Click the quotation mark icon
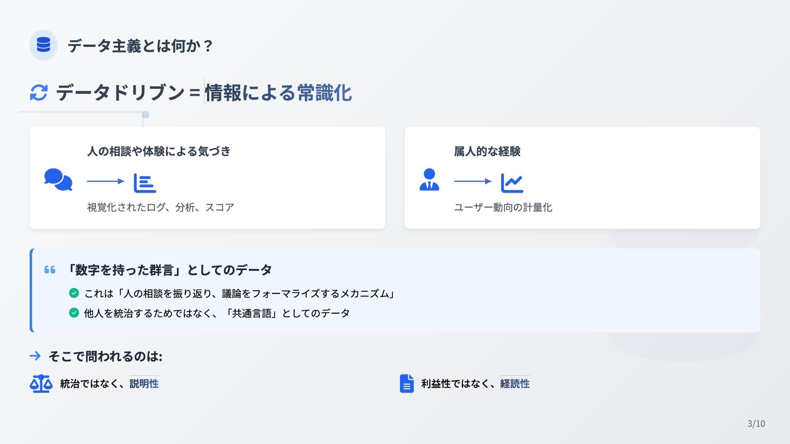Image resolution: width=790 pixels, height=444 pixels. [x=50, y=270]
